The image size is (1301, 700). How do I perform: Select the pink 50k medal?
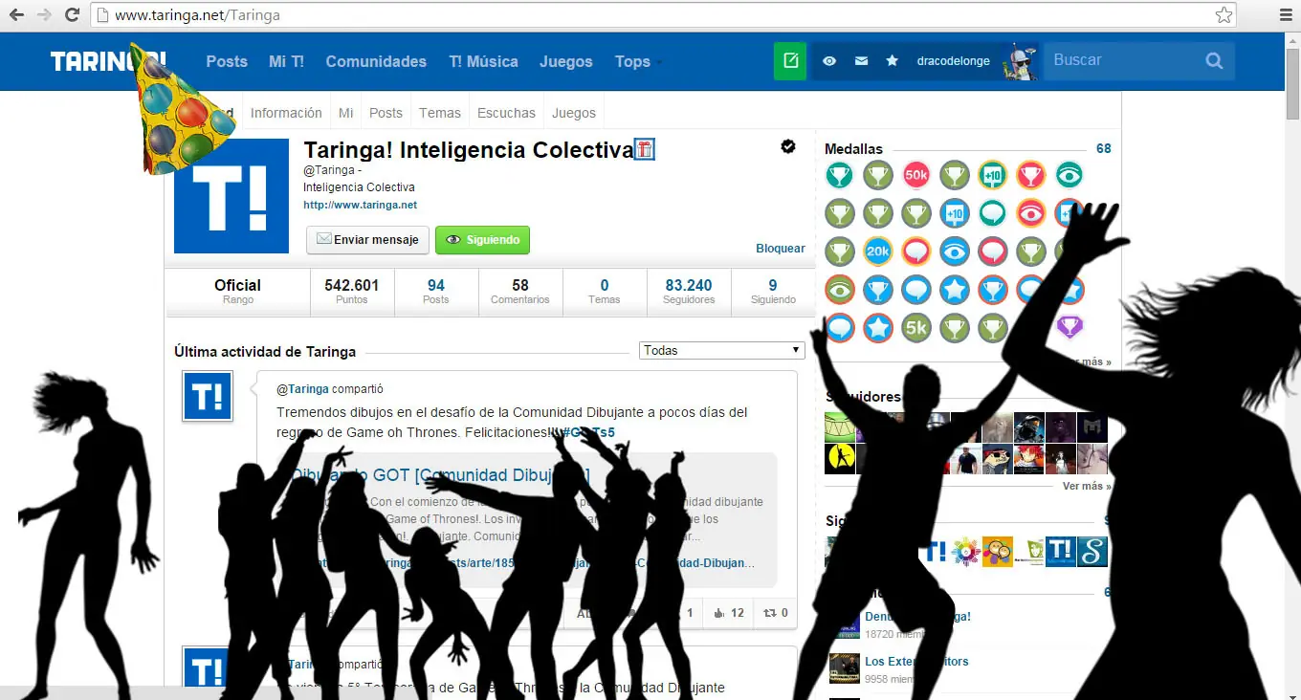click(x=916, y=175)
